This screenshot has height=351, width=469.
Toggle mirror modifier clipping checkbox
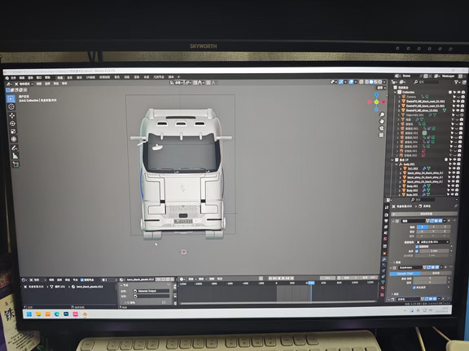417,246
